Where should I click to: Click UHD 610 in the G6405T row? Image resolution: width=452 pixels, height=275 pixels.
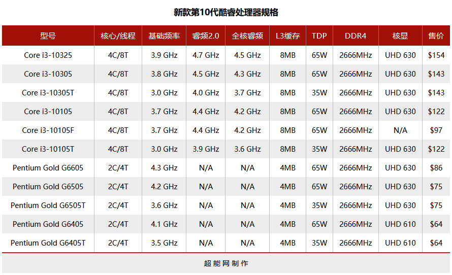click(x=400, y=243)
